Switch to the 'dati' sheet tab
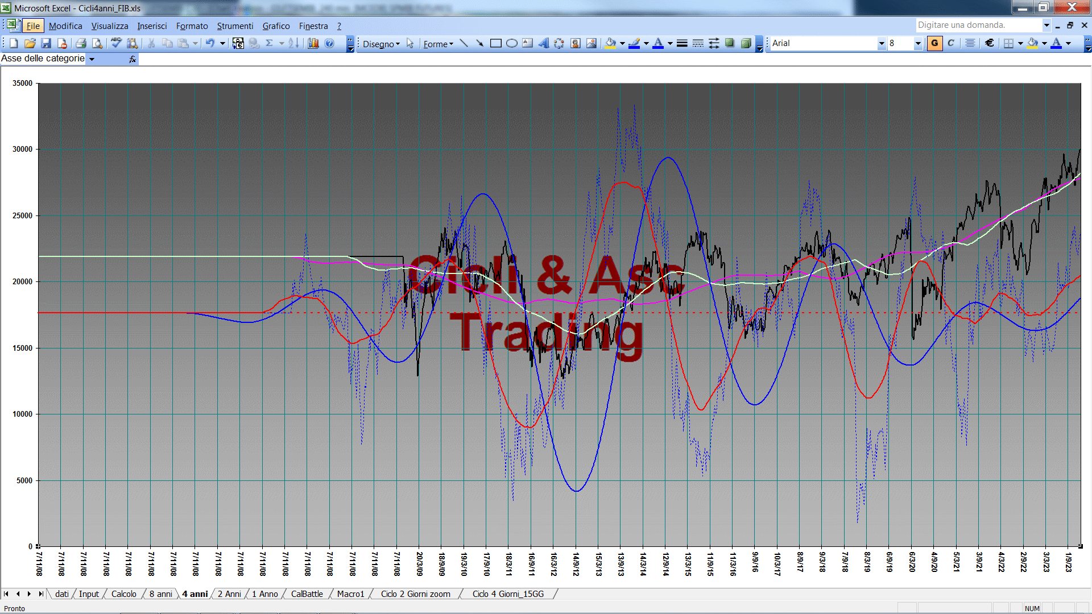The image size is (1092, 614). (x=62, y=594)
